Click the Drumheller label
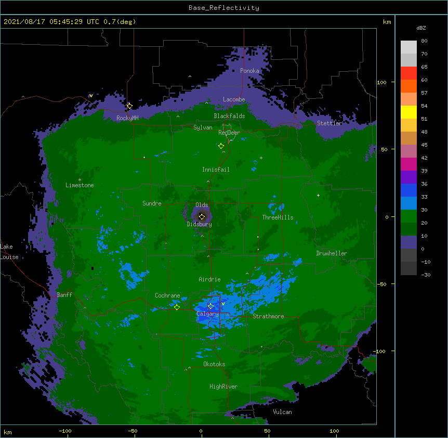The width and height of the screenshot is (448, 438). coord(332,253)
